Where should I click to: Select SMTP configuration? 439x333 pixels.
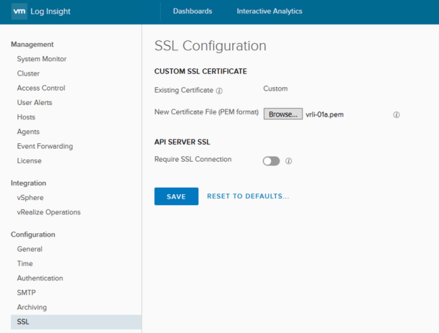click(26, 293)
